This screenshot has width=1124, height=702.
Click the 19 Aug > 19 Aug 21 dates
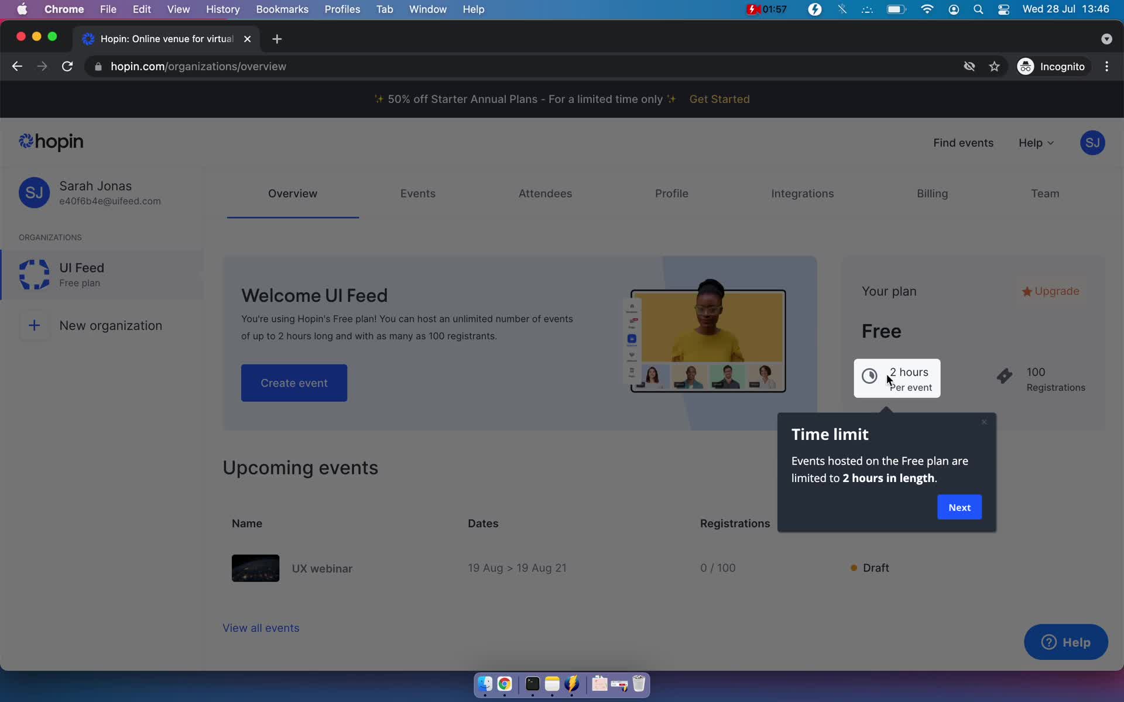click(x=517, y=568)
